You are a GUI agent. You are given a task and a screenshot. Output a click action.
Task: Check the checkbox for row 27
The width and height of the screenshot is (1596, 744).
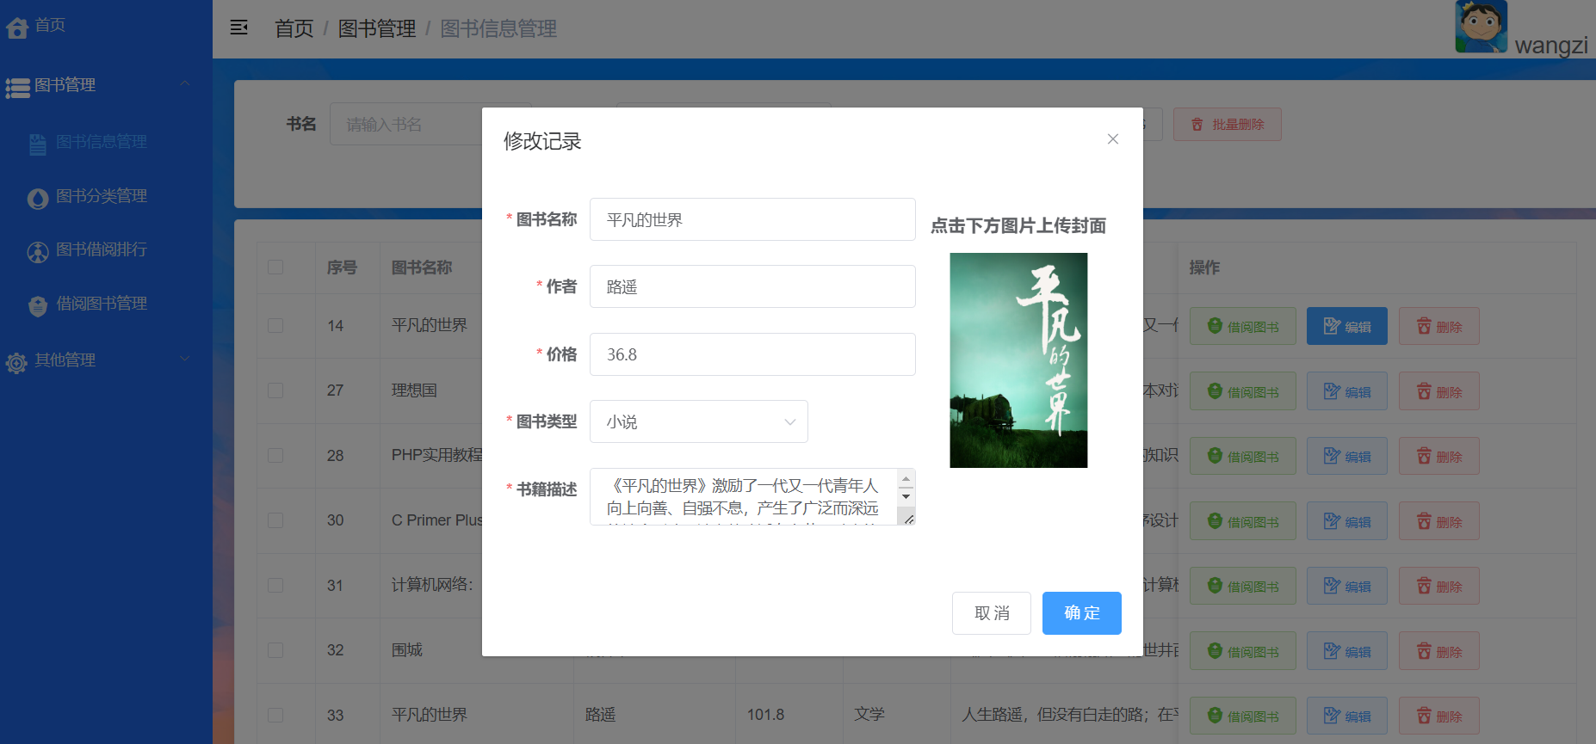coord(275,390)
